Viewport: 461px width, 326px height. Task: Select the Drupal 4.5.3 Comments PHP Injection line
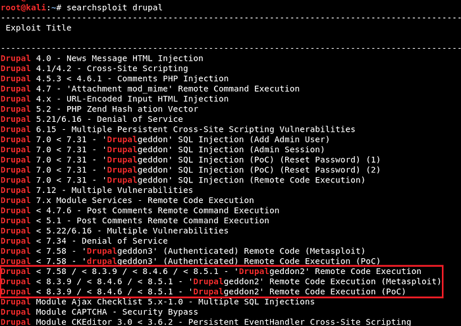(x=115, y=78)
